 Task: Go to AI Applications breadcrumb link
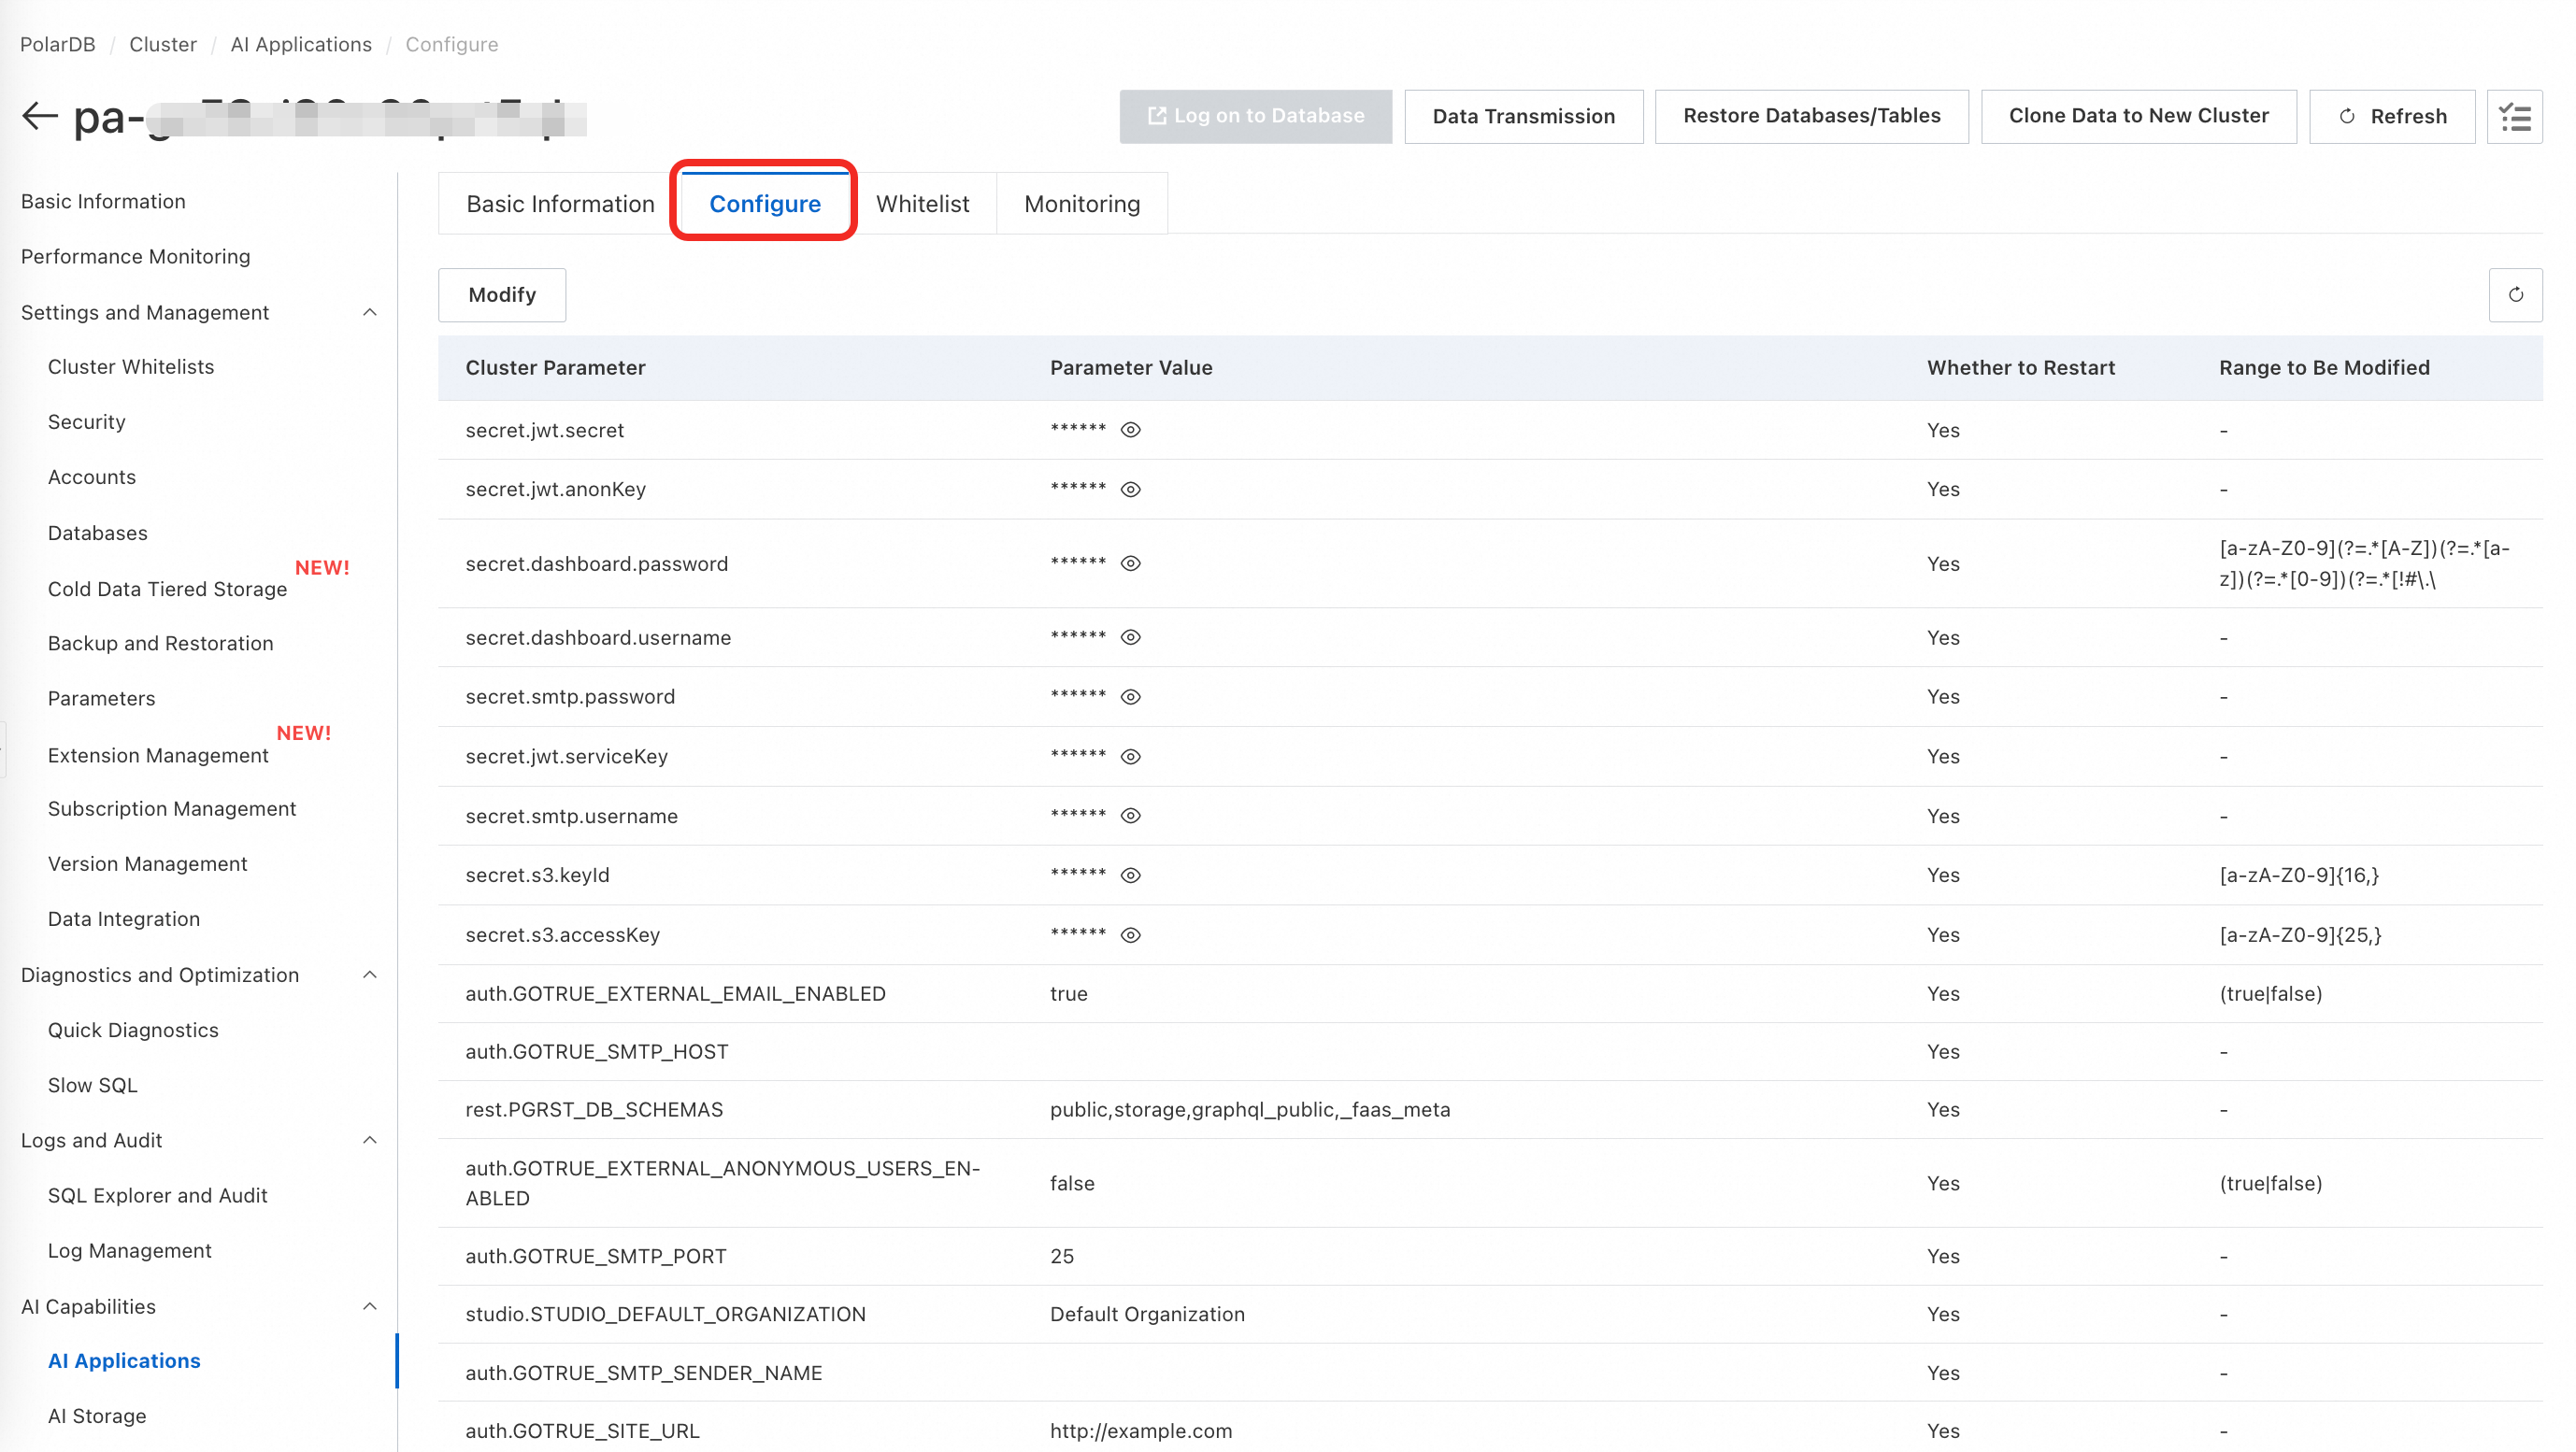pyautogui.click(x=301, y=44)
